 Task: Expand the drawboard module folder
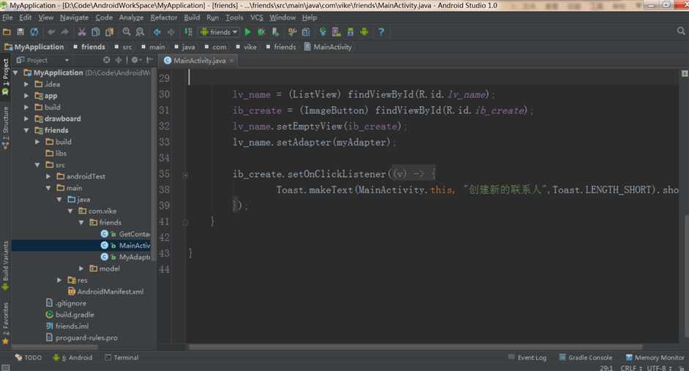[x=26, y=119]
